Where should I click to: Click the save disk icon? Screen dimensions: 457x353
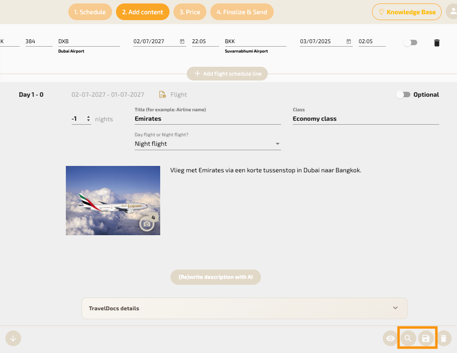click(x=426, y=338)
